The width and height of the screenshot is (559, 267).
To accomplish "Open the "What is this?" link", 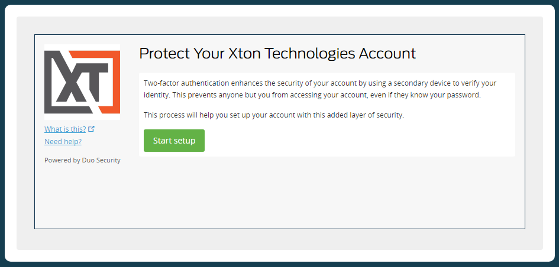I will click(65, 129).
